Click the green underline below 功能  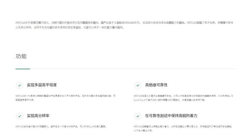pyautogui.click(x=23, y=69)
